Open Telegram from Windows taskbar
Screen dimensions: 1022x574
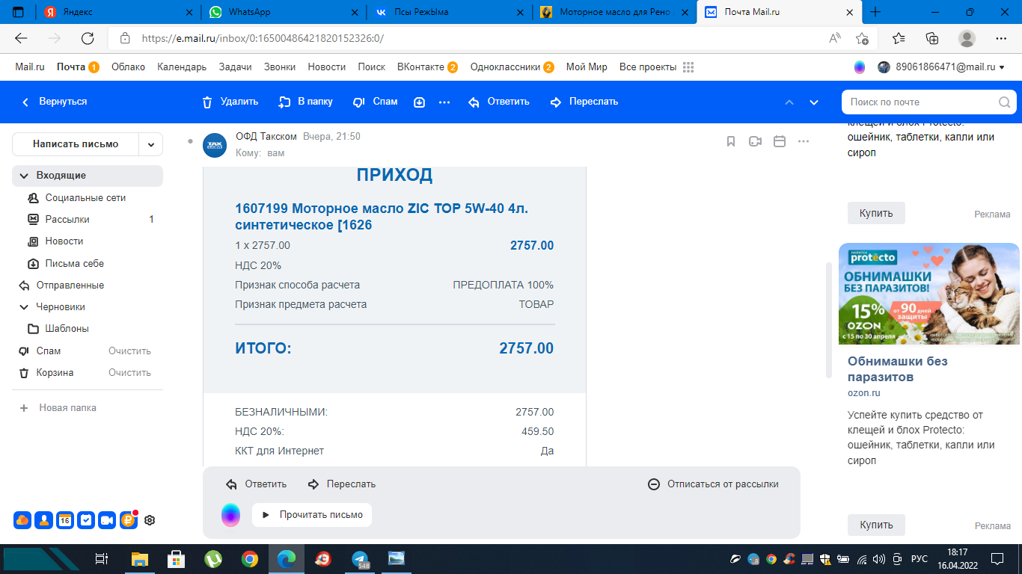point(360,559)
